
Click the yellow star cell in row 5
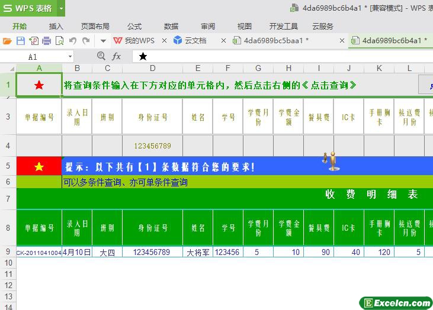(x=39, y=166)
